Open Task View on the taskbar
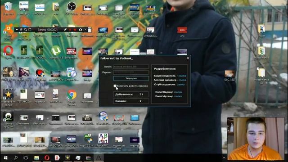Viewport: 288px width, 162px height. [x=26, y=158]
